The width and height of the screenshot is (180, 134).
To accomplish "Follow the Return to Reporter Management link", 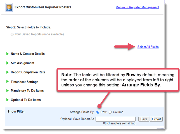I will 137,7.
